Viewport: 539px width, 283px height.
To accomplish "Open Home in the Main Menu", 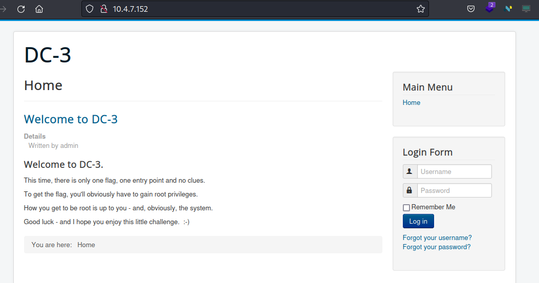I will 412,102.
